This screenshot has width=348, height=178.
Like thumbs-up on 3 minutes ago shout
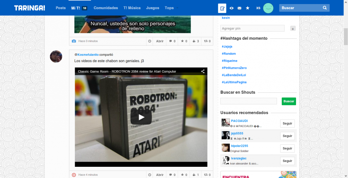[x=195, y=41]
